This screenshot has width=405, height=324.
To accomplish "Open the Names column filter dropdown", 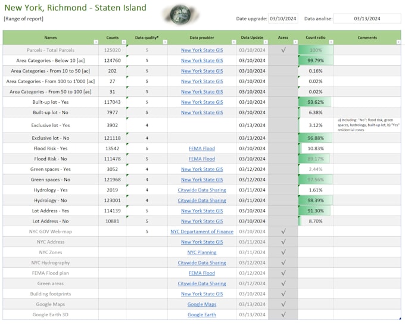I will (x=96, y=42).
